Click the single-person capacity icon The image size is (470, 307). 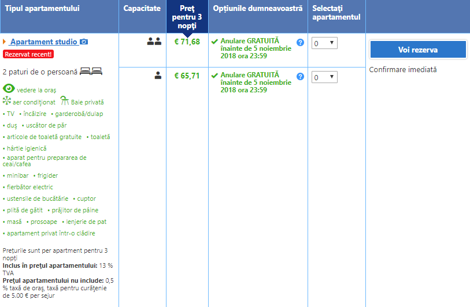click(158, 75)
